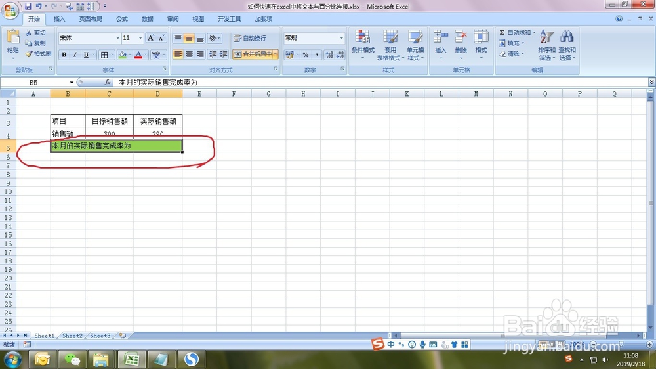Open the font name 宋体 dropdown
The height and width of the screenshot is (369, 656).
pos(117,38)
